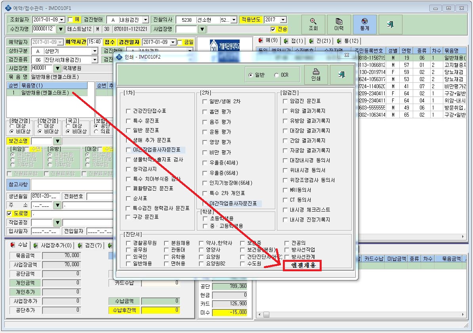This screenshot has height=333, width=473.
Task: Click the 인쇄 printer icon in dialog
Action: point(316,75)
